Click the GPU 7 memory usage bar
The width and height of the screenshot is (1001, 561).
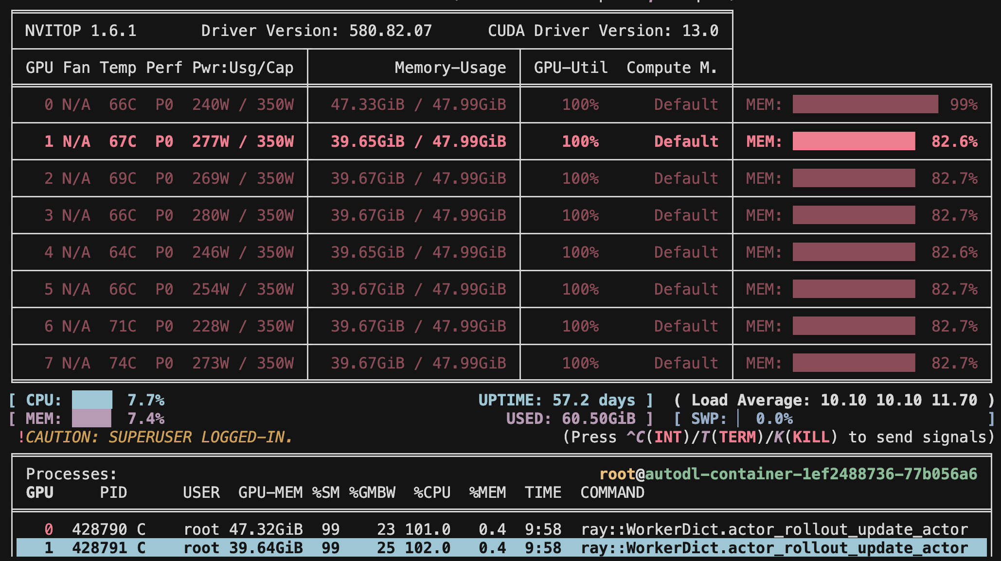tap(854, 363)
